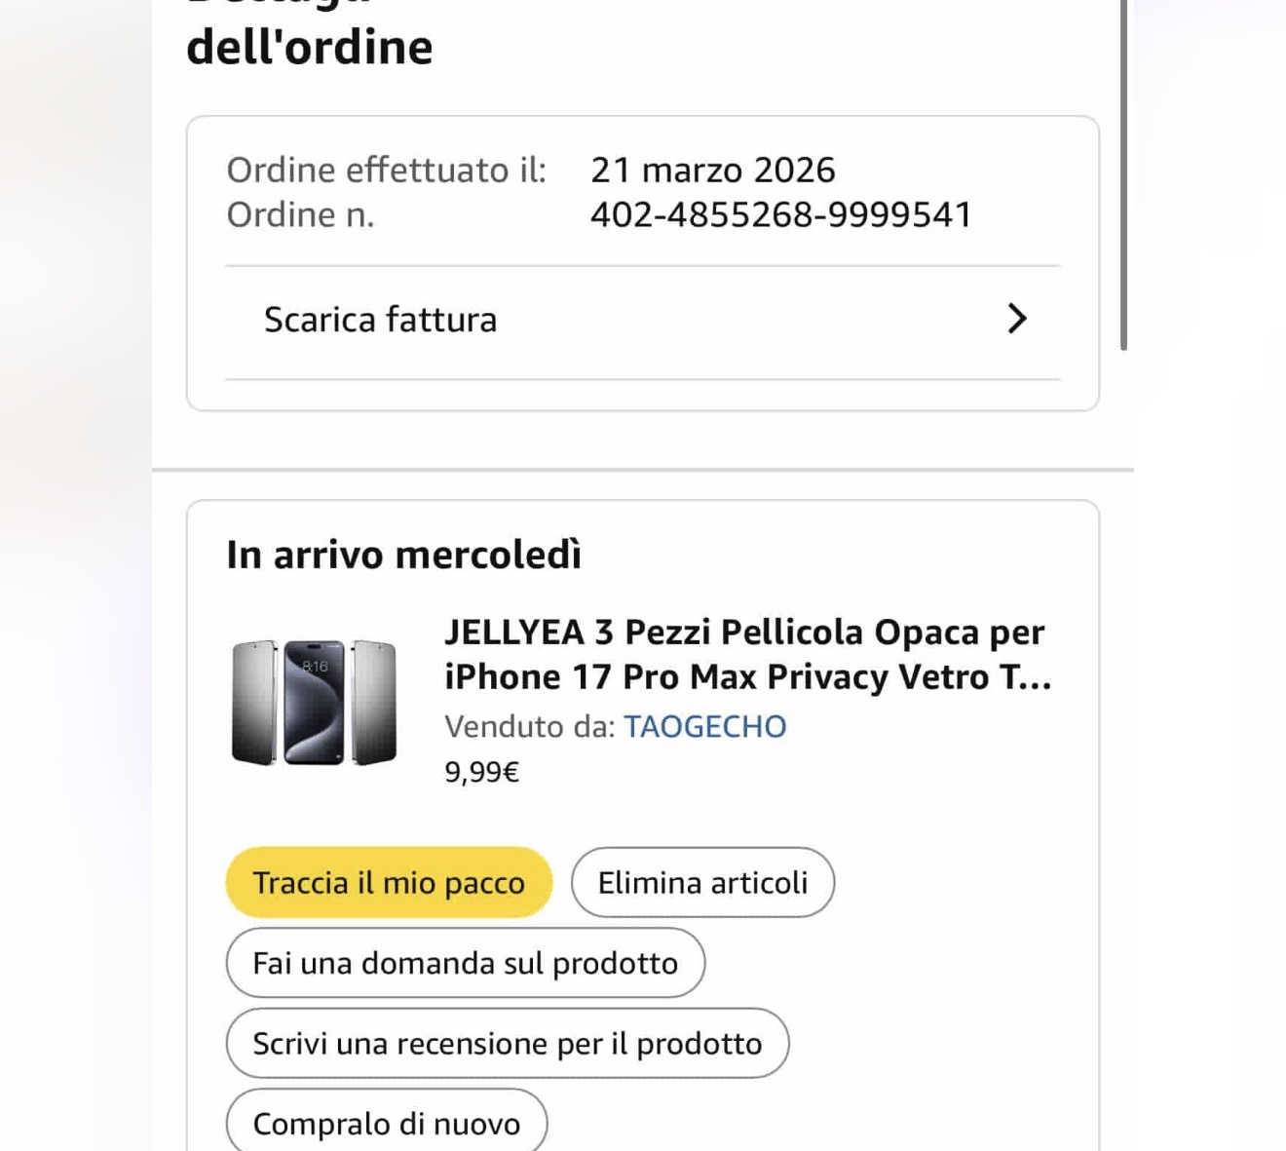Choose Scrivi una recensione per il prodotto

pyautogui.click(x=508, y=1043)
